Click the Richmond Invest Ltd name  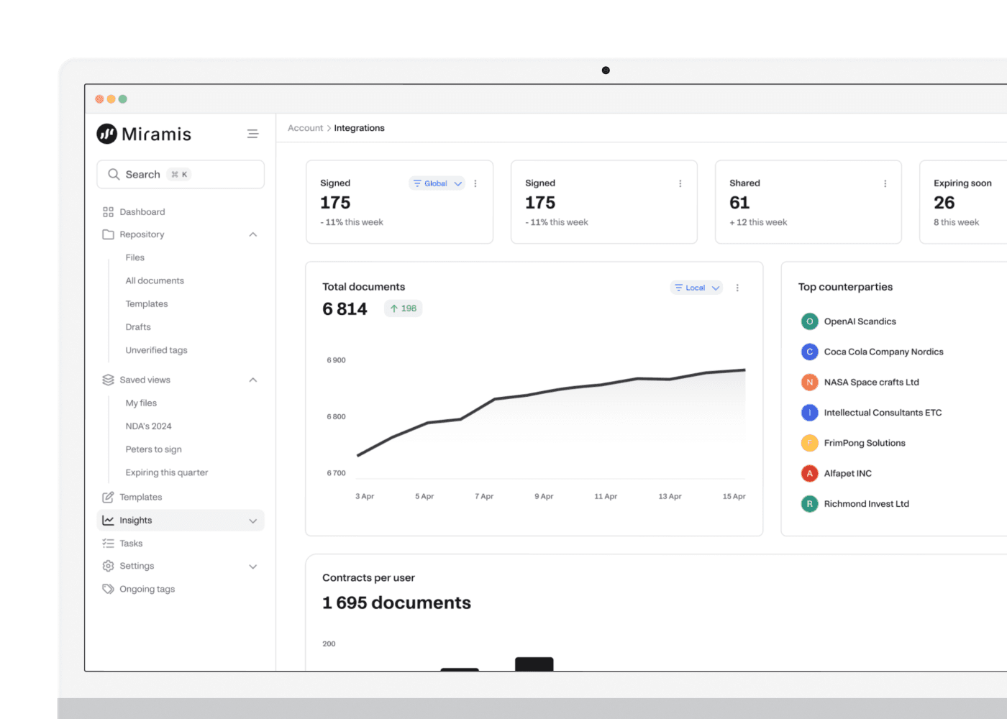(x=867, y=504)
